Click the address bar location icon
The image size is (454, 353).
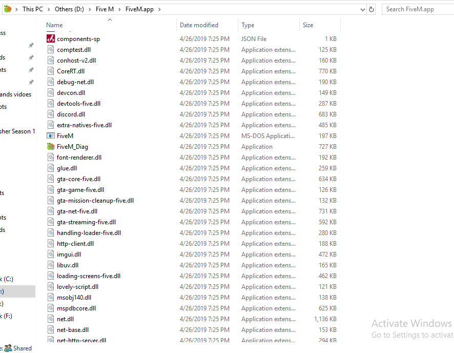8,9
